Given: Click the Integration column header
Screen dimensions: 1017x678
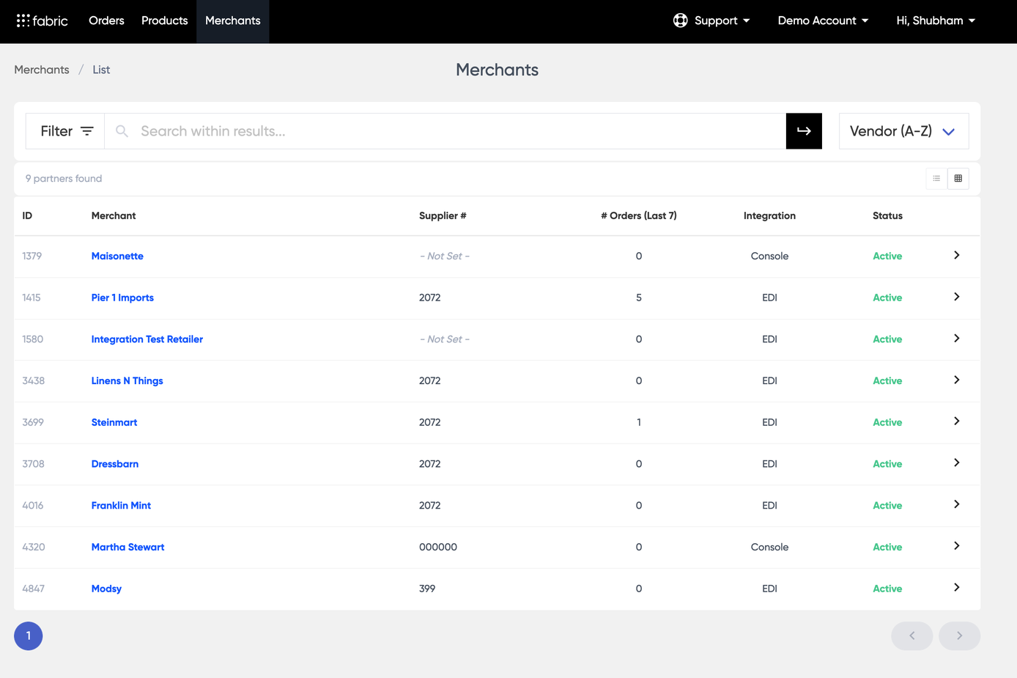Looking at the screenshot, I should point(769,215).
